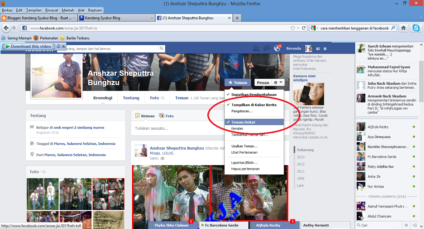Image resolution: width=424 pixels, height=229 pixels.
Task: Open Berita Terbaru feed bookmark
Action: [x=75, y=38]
